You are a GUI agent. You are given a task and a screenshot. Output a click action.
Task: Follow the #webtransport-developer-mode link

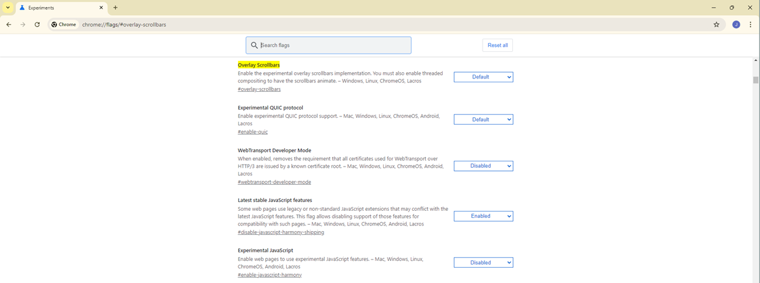(274, 182)
